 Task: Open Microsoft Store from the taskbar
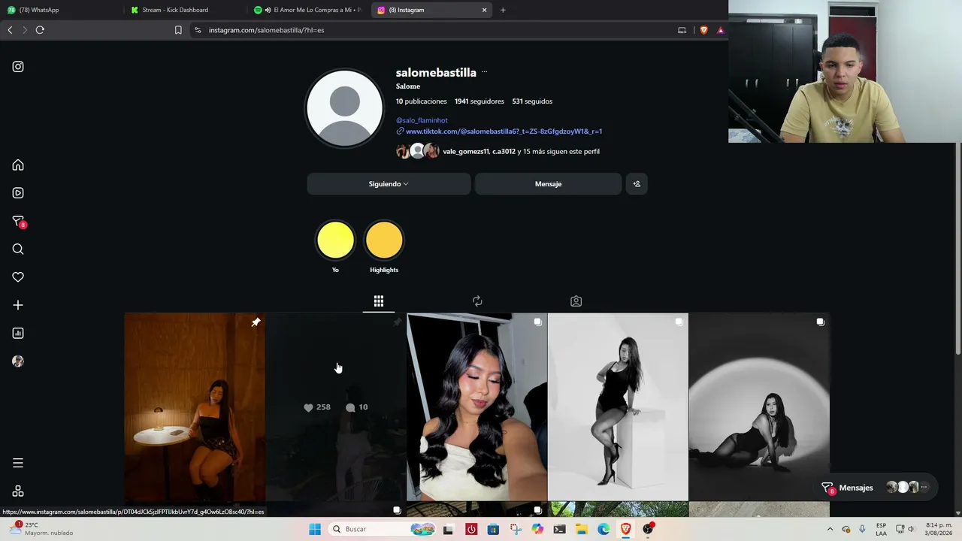pyautogui.click(x=493, y=529)
